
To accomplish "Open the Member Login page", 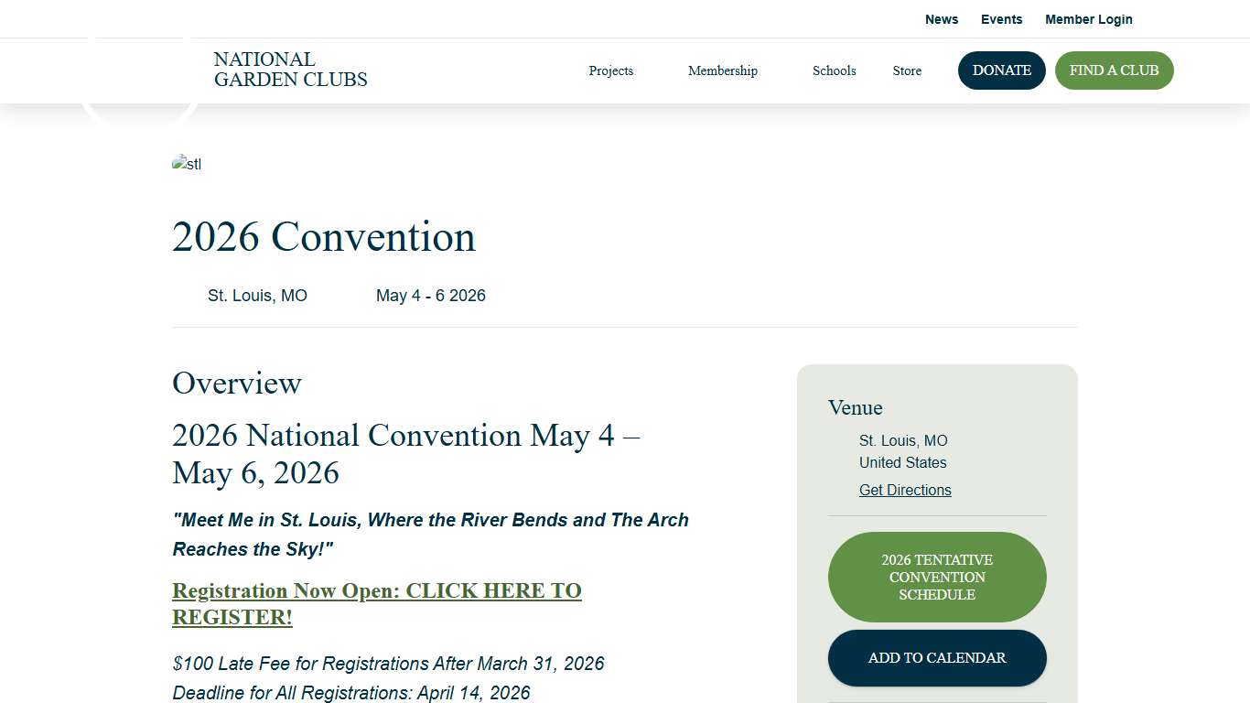I will click(x=1089, y=19).
